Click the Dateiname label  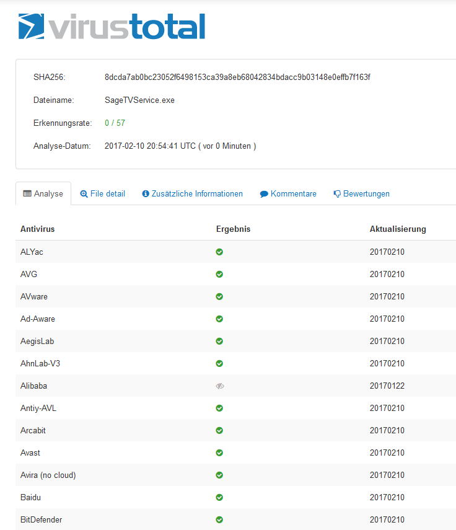point(54,100)
